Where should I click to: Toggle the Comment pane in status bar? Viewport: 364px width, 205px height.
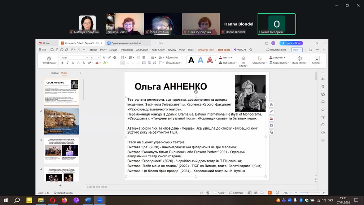[236, 193]
